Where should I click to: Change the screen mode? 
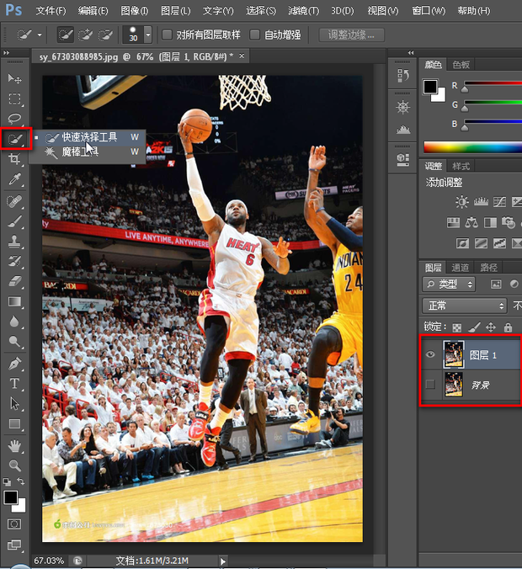click(14, 545)
